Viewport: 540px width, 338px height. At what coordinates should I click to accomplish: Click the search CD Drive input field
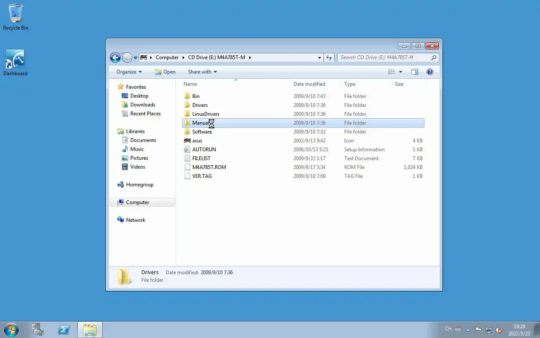[383, 57]
